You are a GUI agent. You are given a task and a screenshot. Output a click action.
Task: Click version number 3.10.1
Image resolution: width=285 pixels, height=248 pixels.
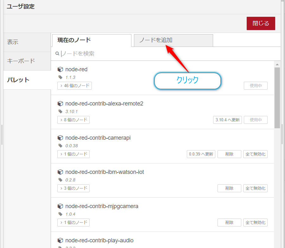[72, 111]
